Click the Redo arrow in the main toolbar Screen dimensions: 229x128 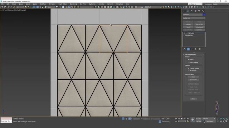pos(5,7)
